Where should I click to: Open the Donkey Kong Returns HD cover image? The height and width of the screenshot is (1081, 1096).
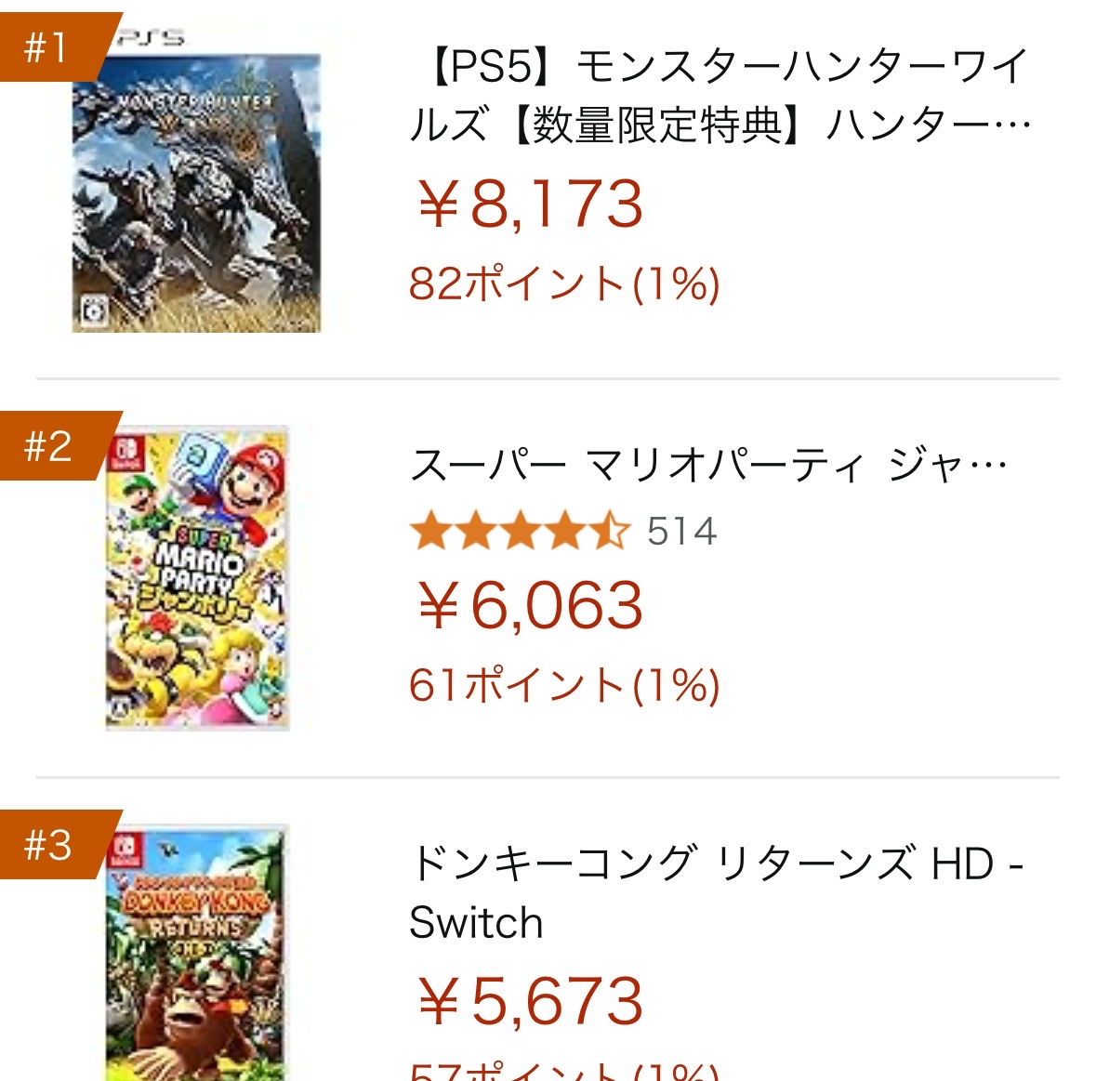(x=197, y=953)
